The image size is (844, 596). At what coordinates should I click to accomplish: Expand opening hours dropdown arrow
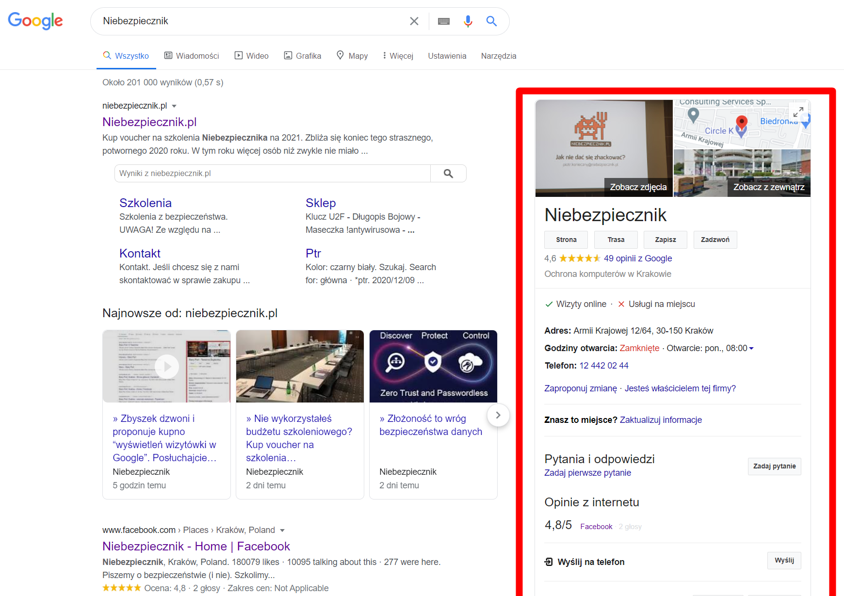point(751,348)
